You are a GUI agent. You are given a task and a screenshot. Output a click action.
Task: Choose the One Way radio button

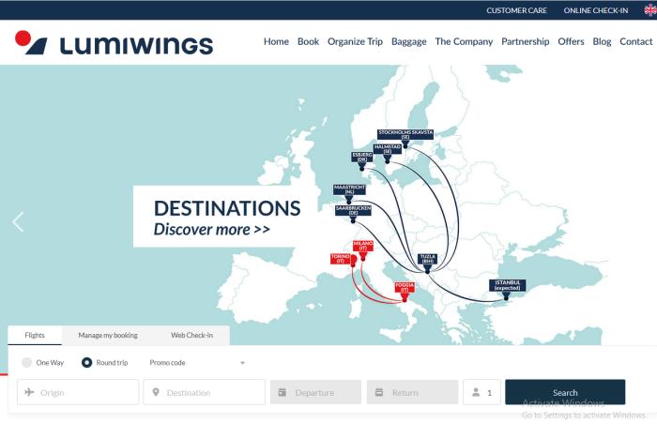pos(26,363)
